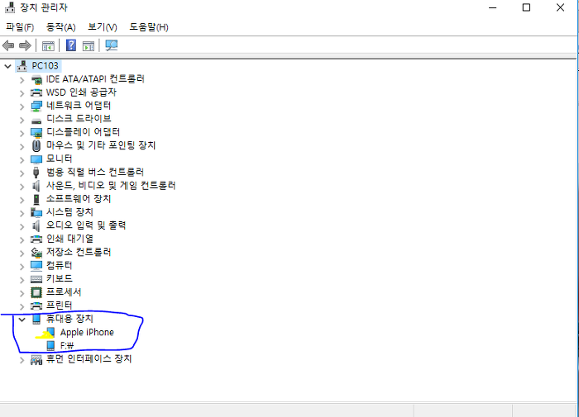579x417 pixels.
Task: Click the IDE ATA/ATAPI 컨트롤러 icon
Action: 36,79
